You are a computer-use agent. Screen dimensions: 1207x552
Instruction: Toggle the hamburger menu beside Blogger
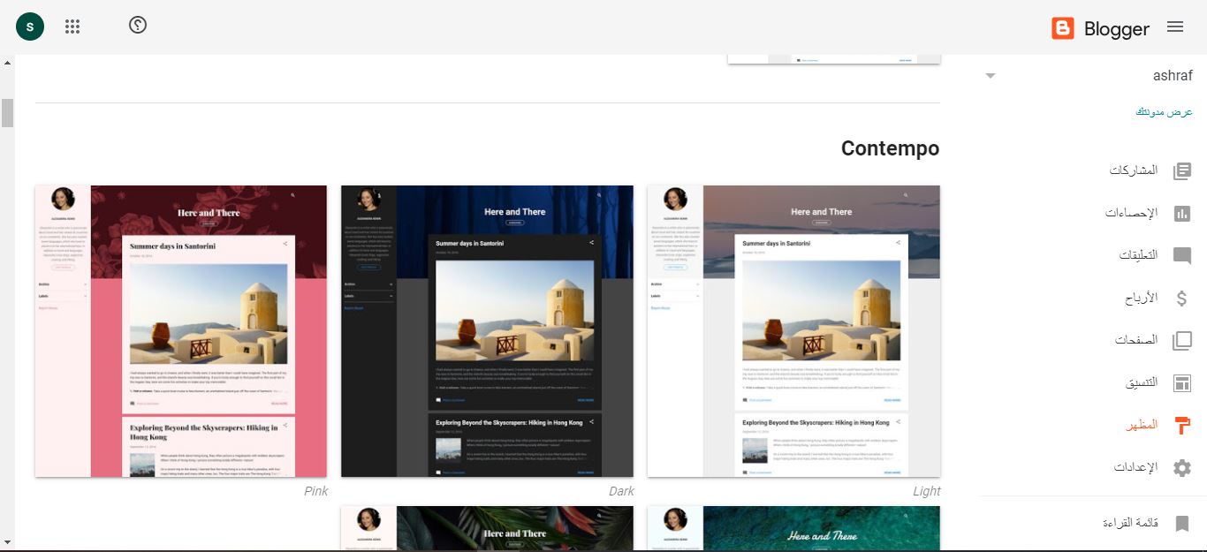tap(1175, 26)
